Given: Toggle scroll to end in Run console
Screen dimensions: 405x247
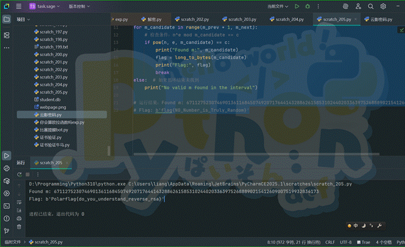Looking at the screenshot, I should pos(19,210).
